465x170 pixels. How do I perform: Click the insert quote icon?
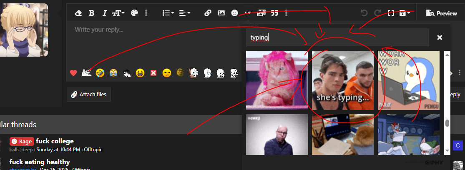[274, 13]
